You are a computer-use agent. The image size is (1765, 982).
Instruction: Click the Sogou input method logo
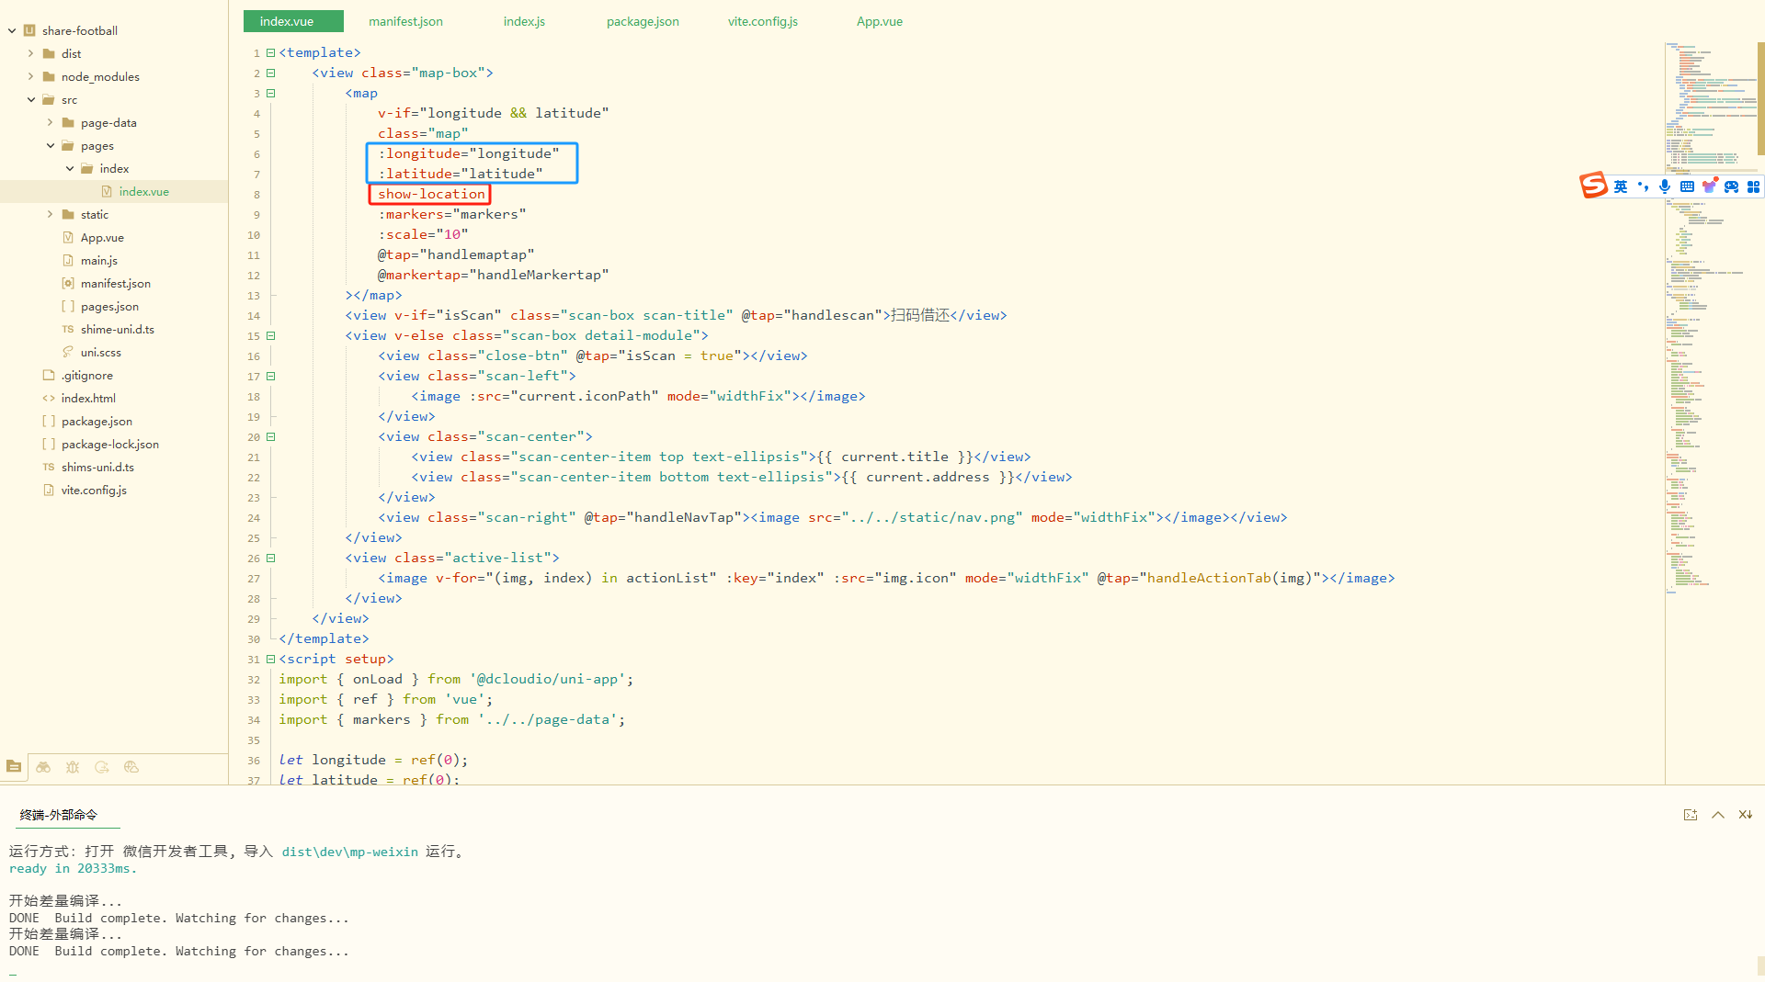click(x=1594, y=186)
